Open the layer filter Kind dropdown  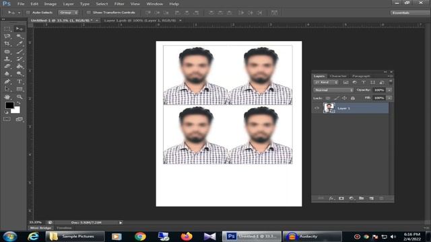tap(326, 82)
